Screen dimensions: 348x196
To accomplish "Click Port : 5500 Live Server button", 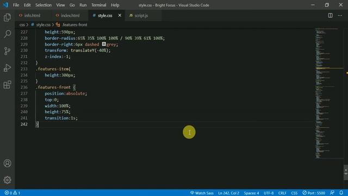I will click(314, 193).
